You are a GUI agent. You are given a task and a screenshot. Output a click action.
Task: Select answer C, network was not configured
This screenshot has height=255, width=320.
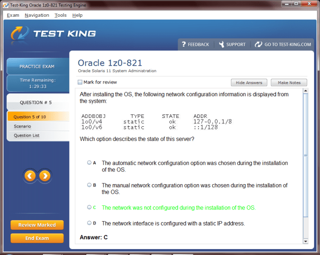tap(89, 207)
